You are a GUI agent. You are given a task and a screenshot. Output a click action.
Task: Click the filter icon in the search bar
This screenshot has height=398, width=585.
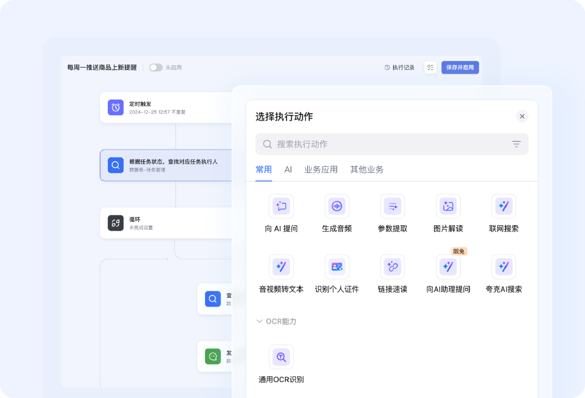pyautogui.click(x=516, y=144)
